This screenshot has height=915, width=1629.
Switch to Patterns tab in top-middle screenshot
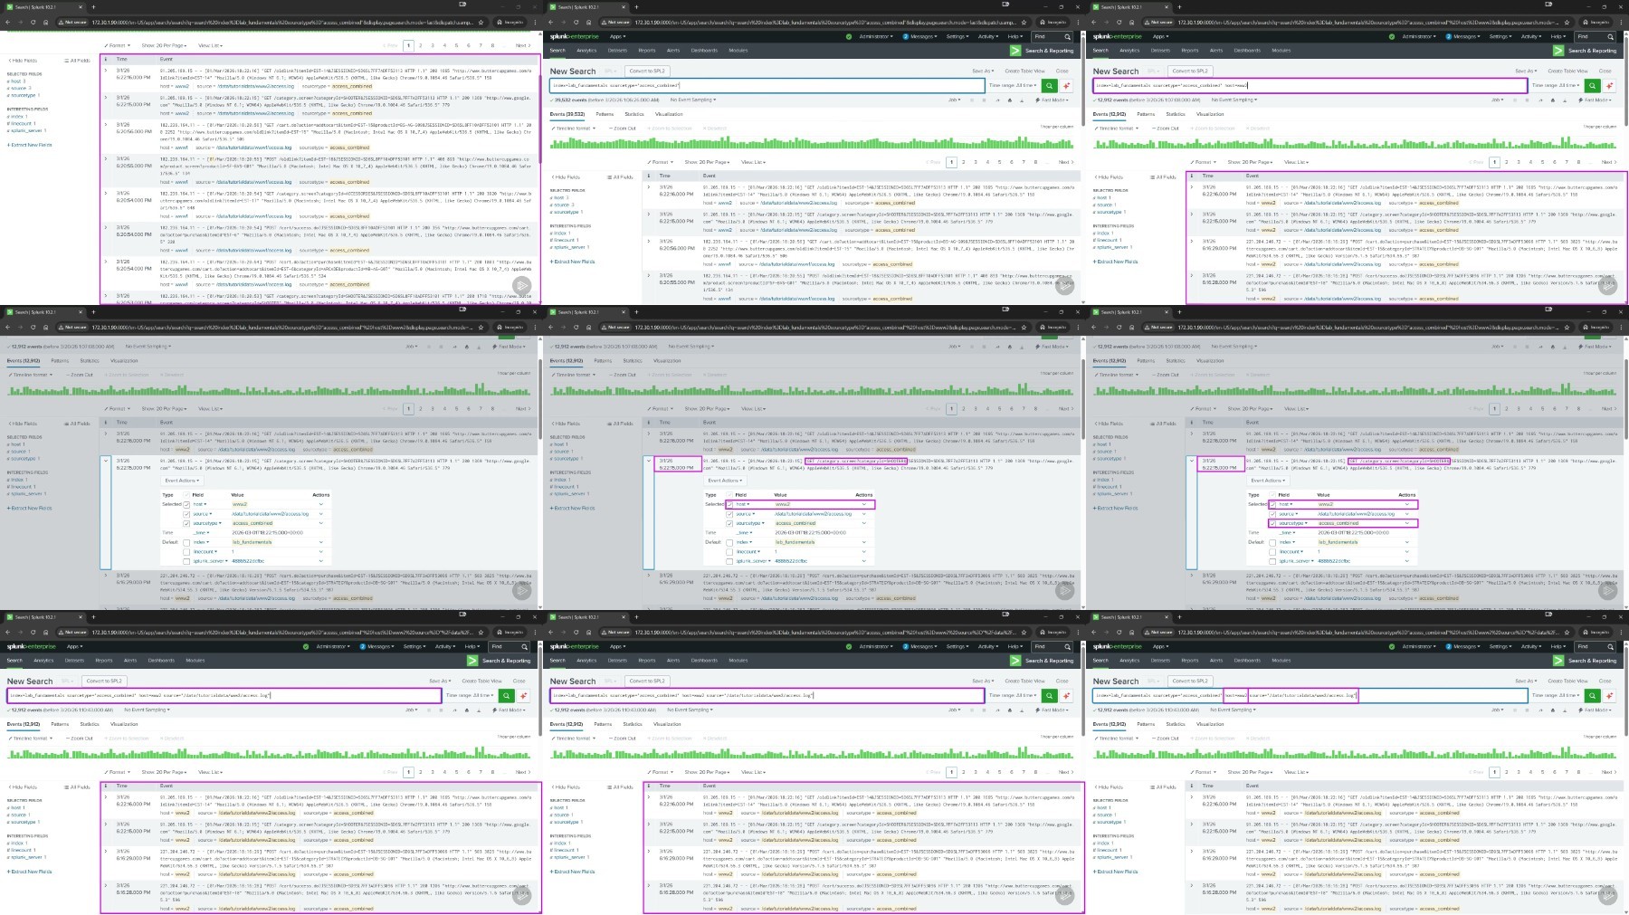[605, 114]
